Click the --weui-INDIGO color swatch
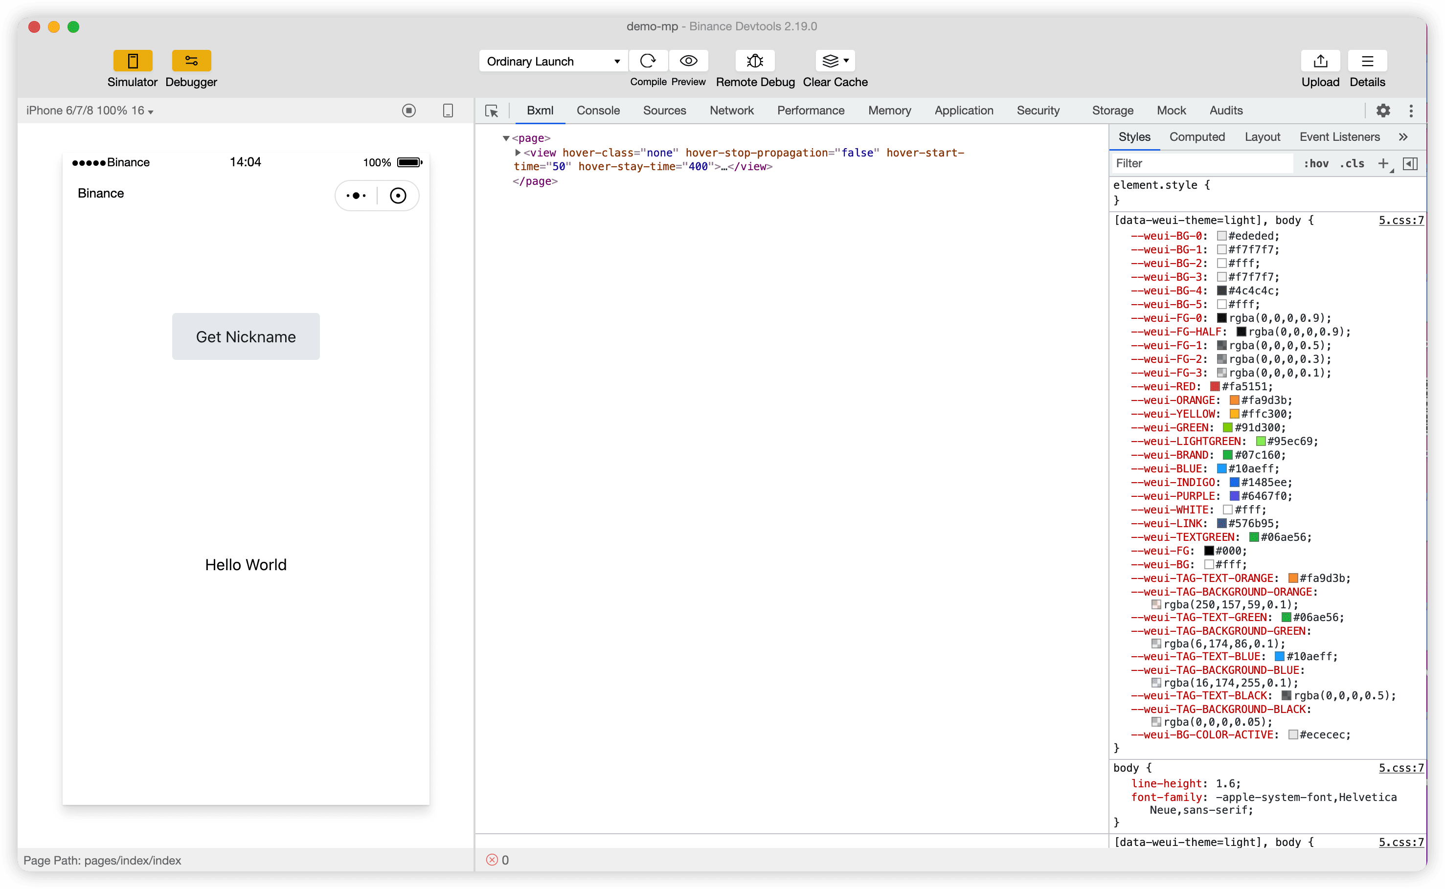Screen dimensions: 1445x889 tap(1234, 482)
